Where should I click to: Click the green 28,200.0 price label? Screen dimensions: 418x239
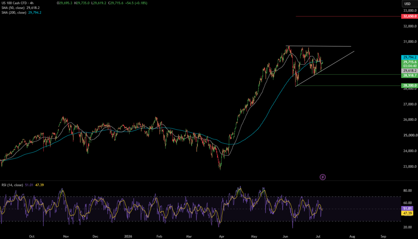pyautogui.click(x=410, y=85)
